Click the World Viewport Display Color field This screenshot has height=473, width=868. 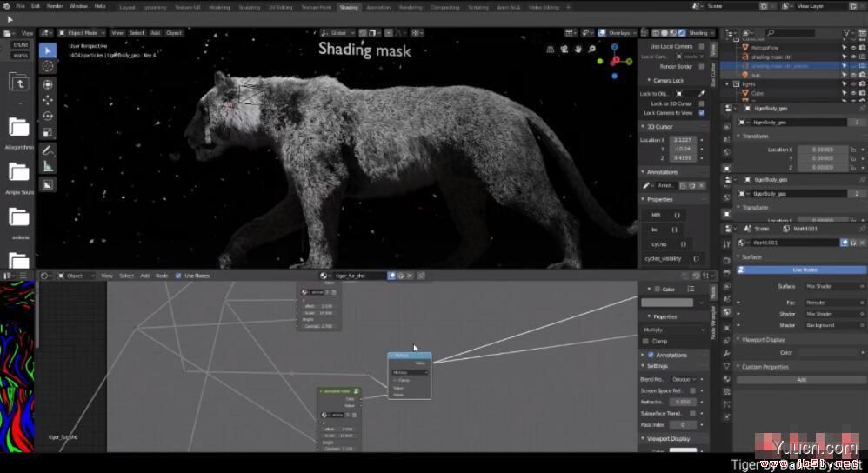(x=830, y=352)
